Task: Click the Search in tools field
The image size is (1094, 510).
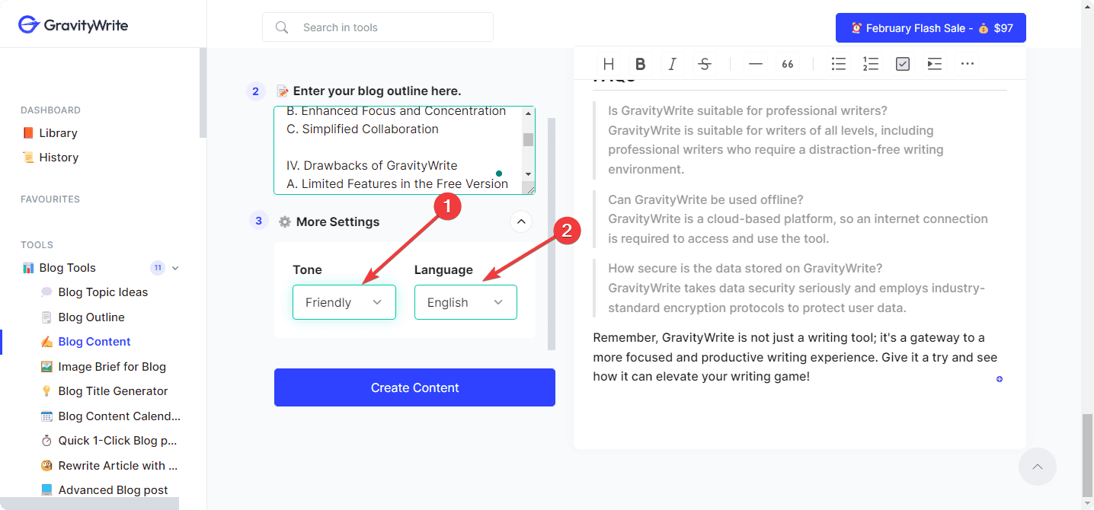Action: pos(389,27)
